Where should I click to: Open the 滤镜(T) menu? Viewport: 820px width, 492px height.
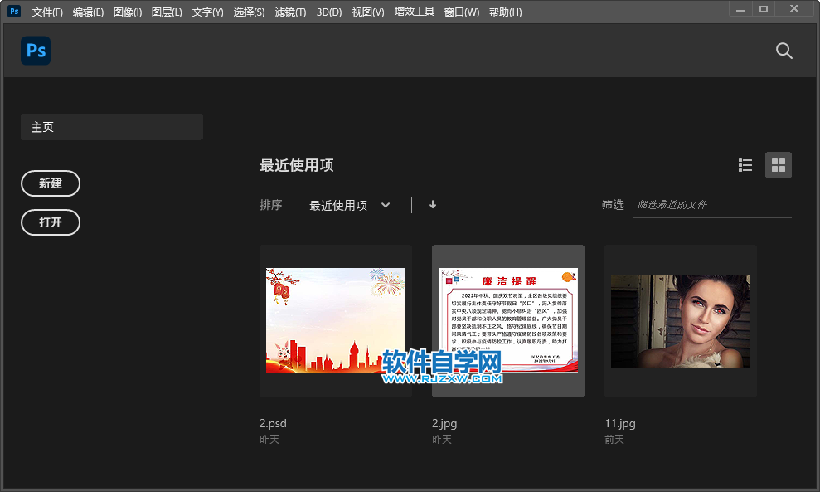[x=290, y=12]
